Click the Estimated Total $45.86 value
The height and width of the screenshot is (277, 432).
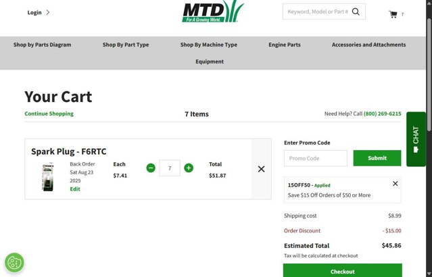coord(391,245)
